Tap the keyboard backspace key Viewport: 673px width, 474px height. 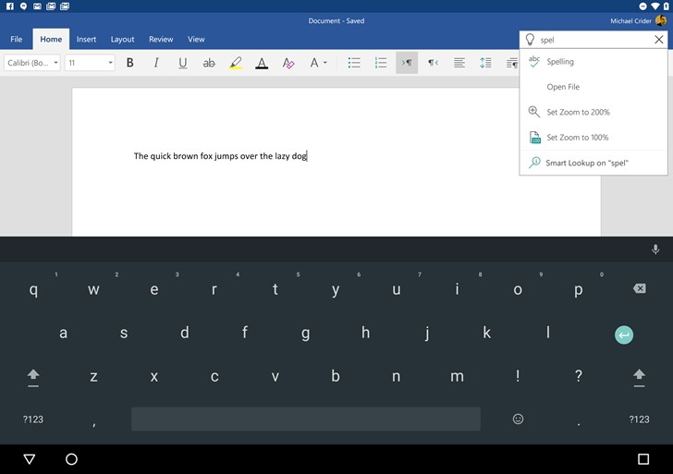coord(639,288)
